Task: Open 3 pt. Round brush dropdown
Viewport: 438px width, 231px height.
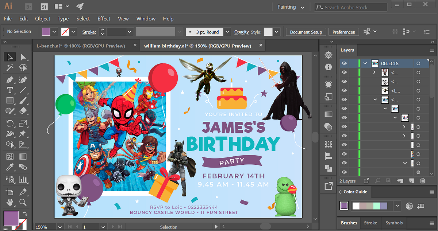Action: tap(227, 32)
